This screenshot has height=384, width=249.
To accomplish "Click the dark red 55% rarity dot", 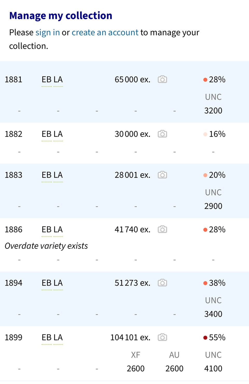I will coord(205,337).
